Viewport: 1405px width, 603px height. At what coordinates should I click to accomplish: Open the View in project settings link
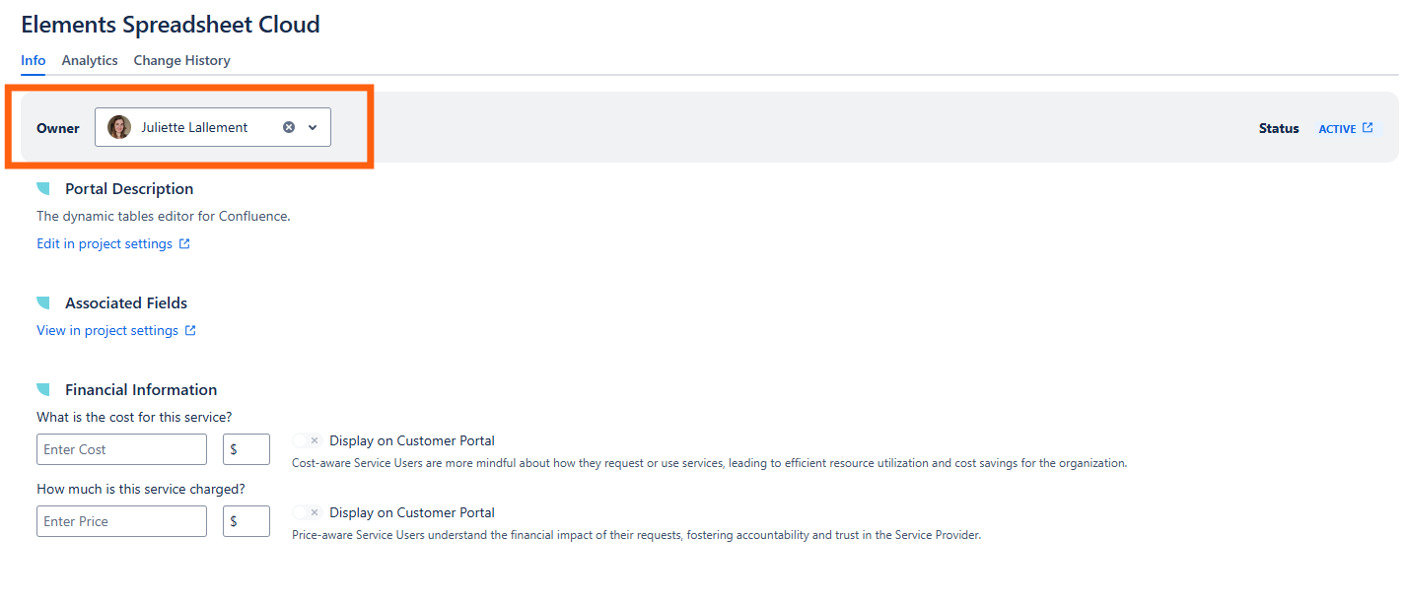click(x=107, y=331)
